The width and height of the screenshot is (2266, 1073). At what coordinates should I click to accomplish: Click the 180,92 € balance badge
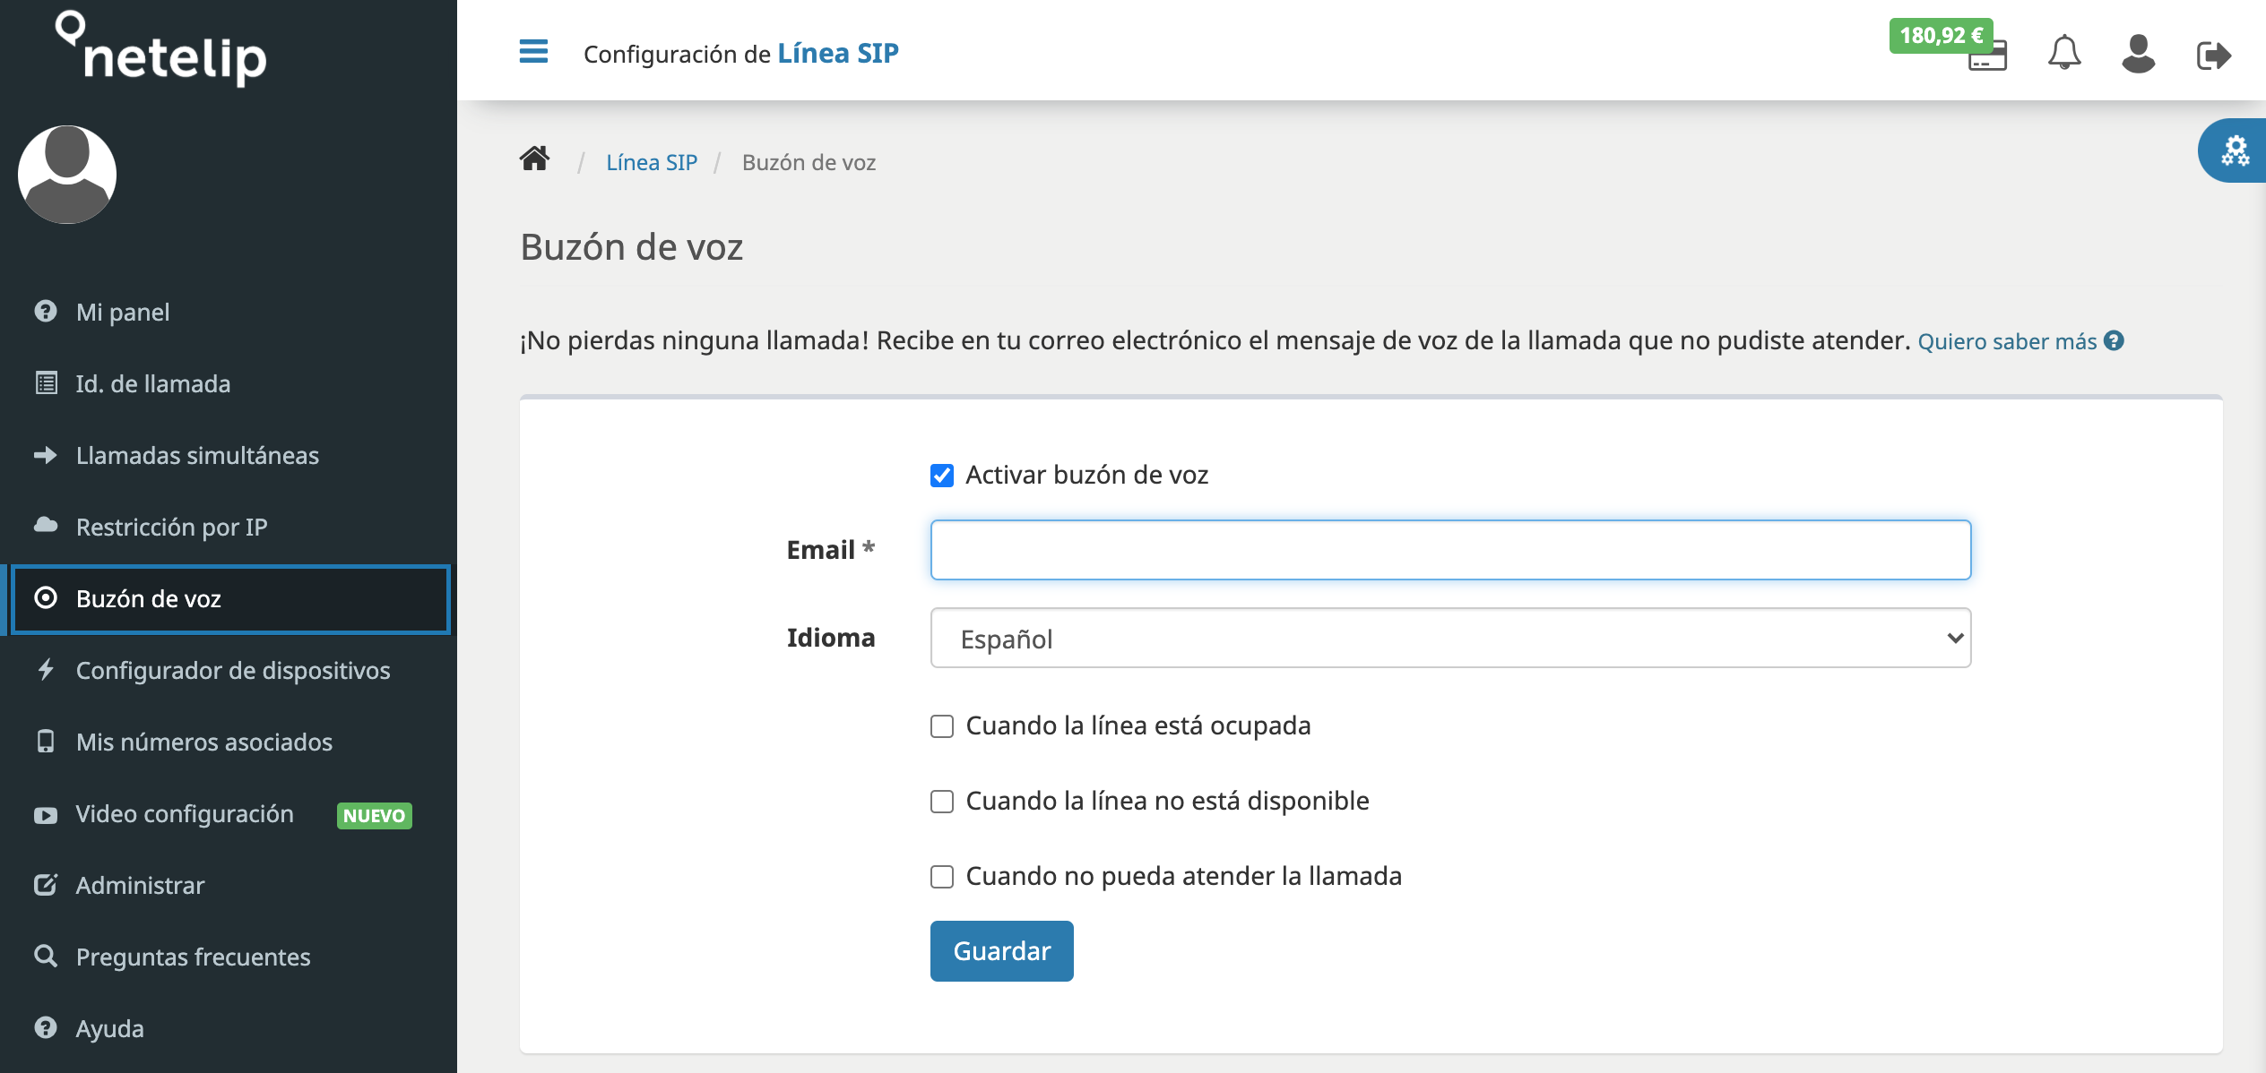[1941, 36]
